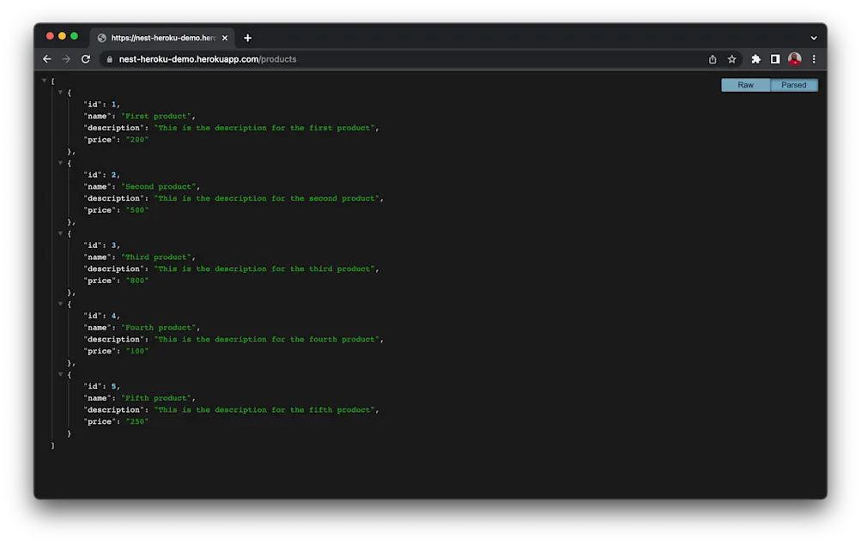Open the Chrome profile avatar
The image size is (861, 544).
[794, 59]
